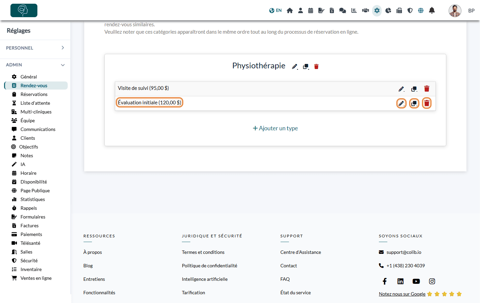Collapse the ADMIN section

(35, 65)
